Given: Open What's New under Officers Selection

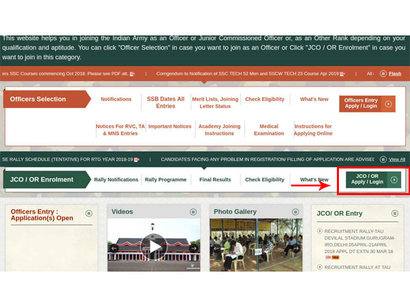Looking at the screenshot, I should [x=314, y=99].
